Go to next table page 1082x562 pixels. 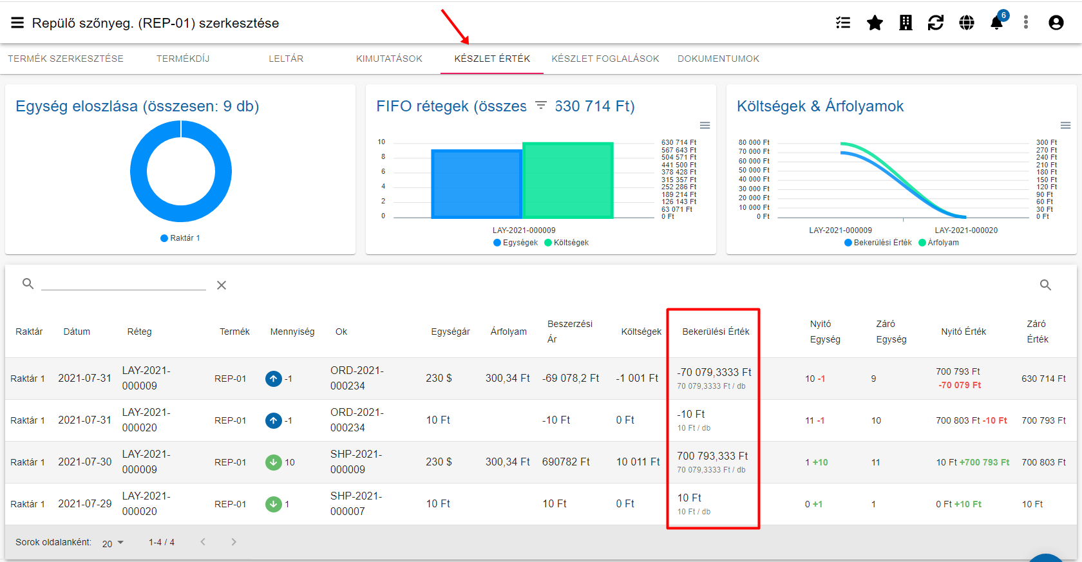click(234, 542)
